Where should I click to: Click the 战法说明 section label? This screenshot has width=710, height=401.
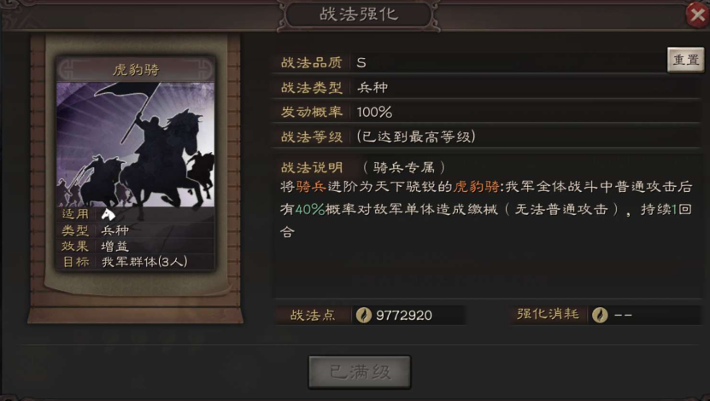pos(312,168)
